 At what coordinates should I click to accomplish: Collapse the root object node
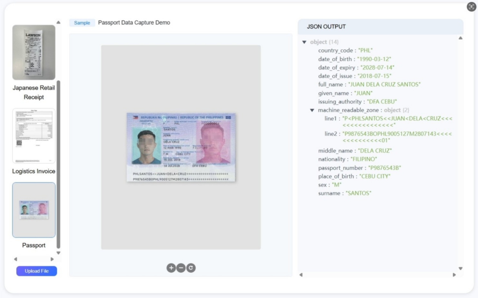tap(304, 42)
